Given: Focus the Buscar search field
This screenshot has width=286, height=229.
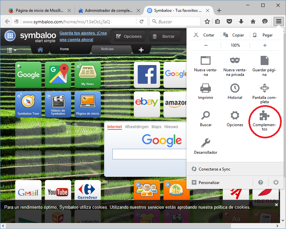Looking at the screenshot, I should click(x=175, y=22).
